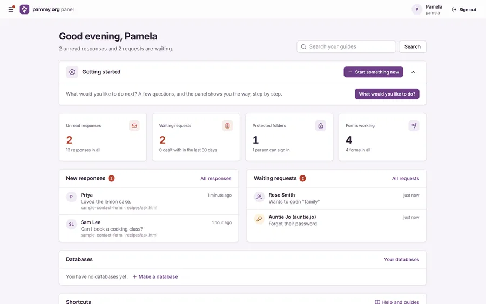Click the New responses count badge

(111, 178)
